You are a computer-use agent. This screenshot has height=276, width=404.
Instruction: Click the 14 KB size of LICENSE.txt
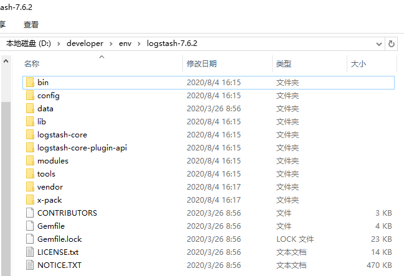click(x=382, y=252)
